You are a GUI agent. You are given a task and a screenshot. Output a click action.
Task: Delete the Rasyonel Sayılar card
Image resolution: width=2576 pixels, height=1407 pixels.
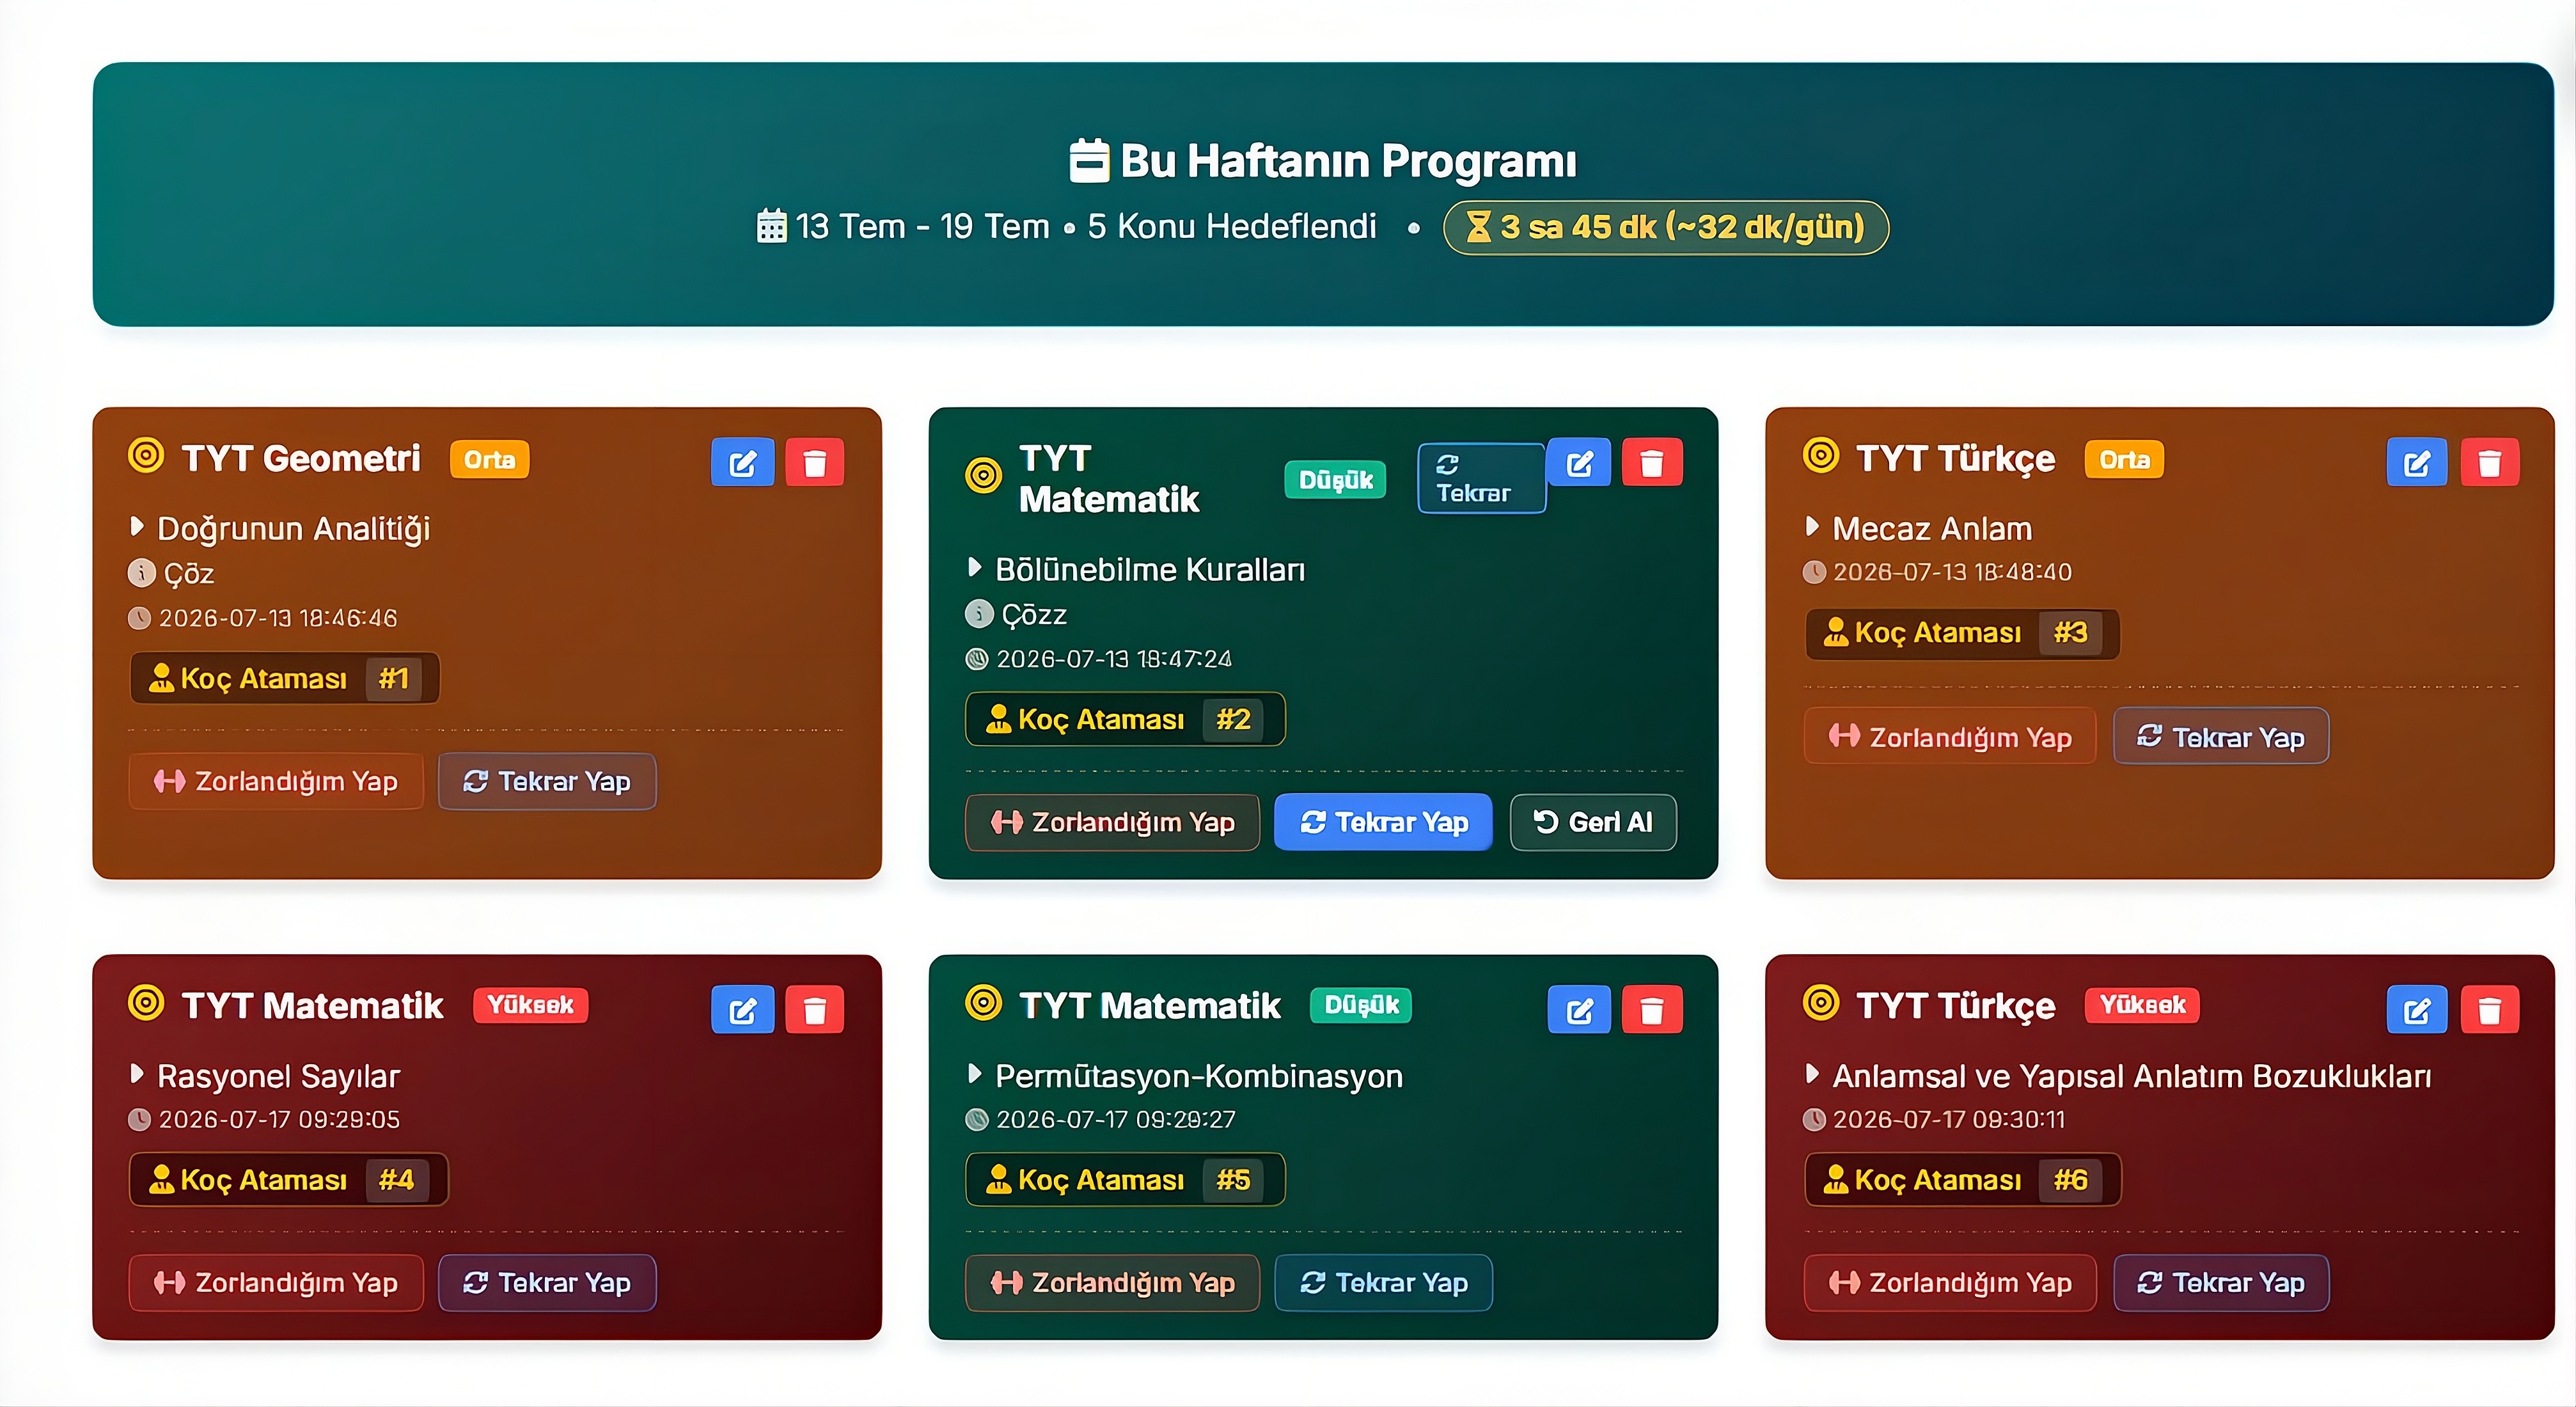[x=815, y=1010]
